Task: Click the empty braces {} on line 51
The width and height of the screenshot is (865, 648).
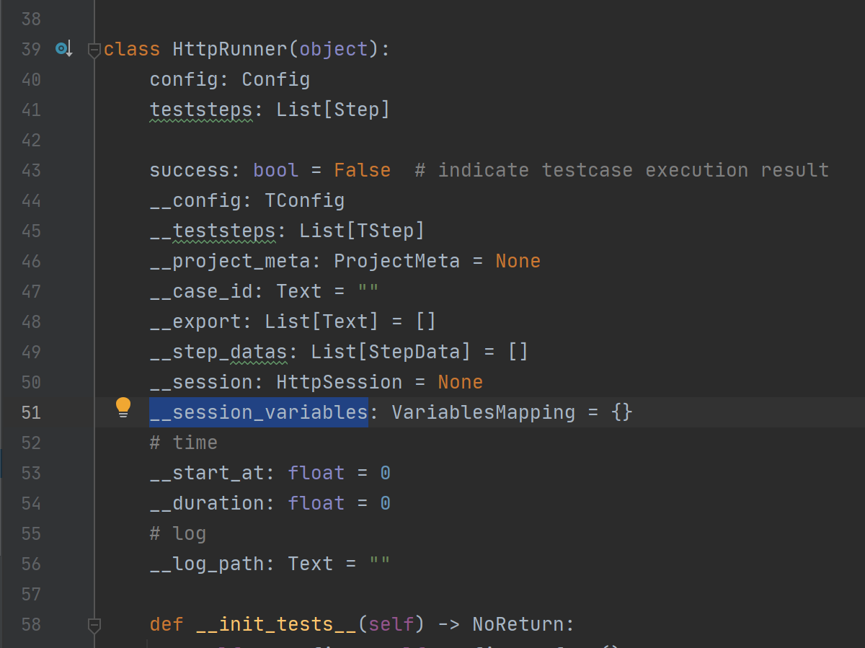Action: (x=621, y=412)
